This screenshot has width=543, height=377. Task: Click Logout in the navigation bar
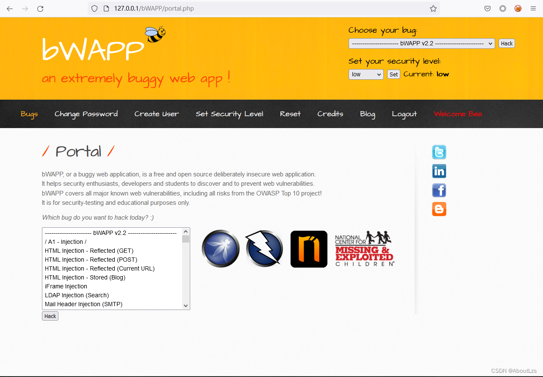click(x=404, y=114)
